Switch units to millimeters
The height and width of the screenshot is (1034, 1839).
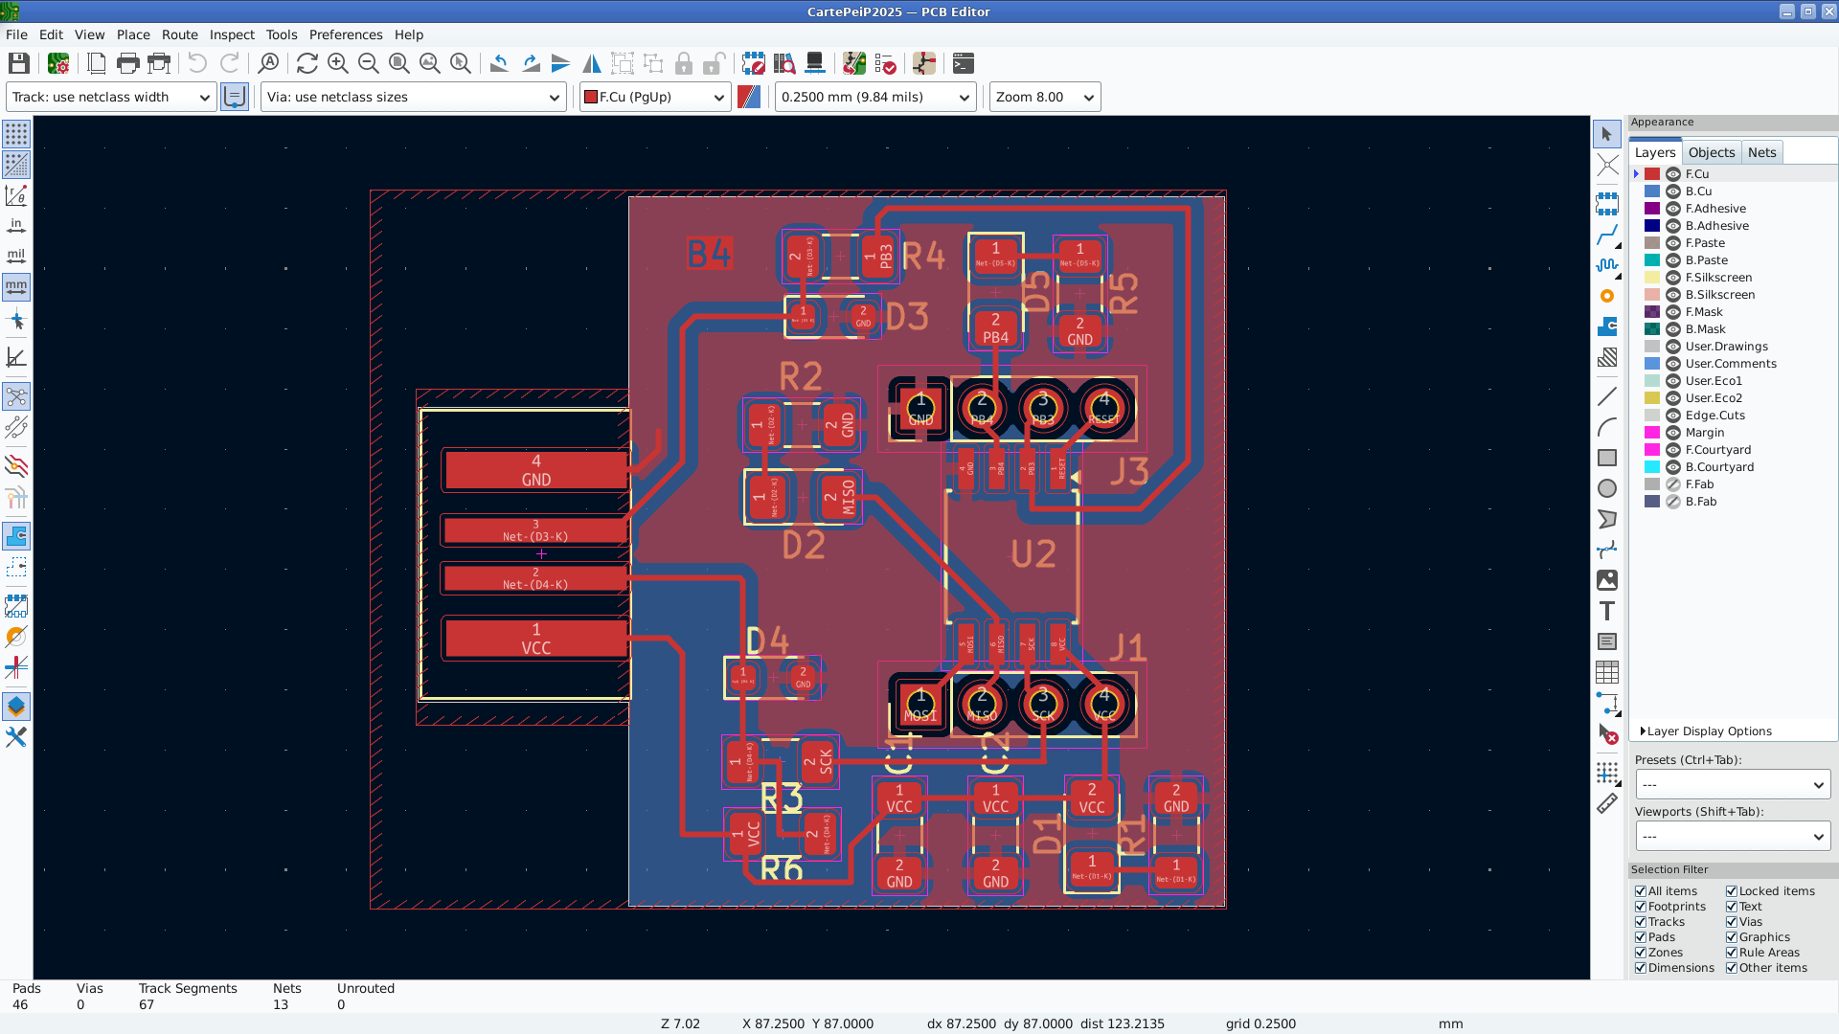pyautogui.click(x=16, y=286)
